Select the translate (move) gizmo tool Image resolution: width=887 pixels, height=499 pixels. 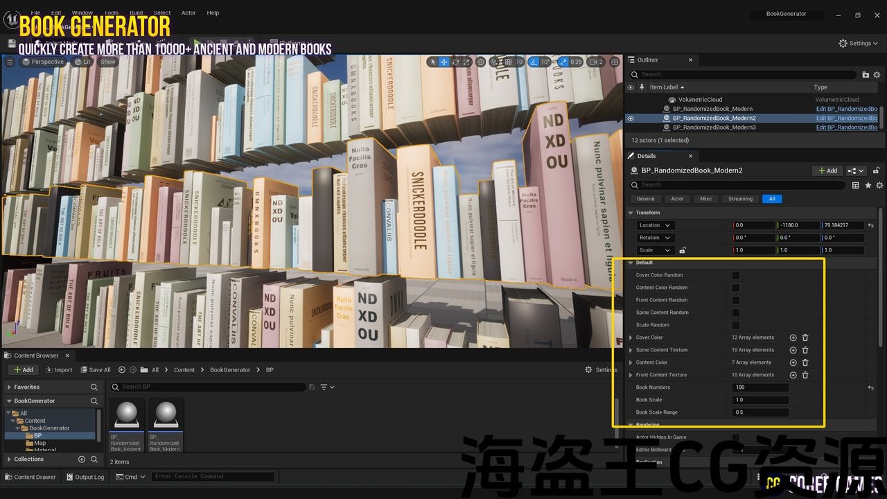click(x=444, y=62)
